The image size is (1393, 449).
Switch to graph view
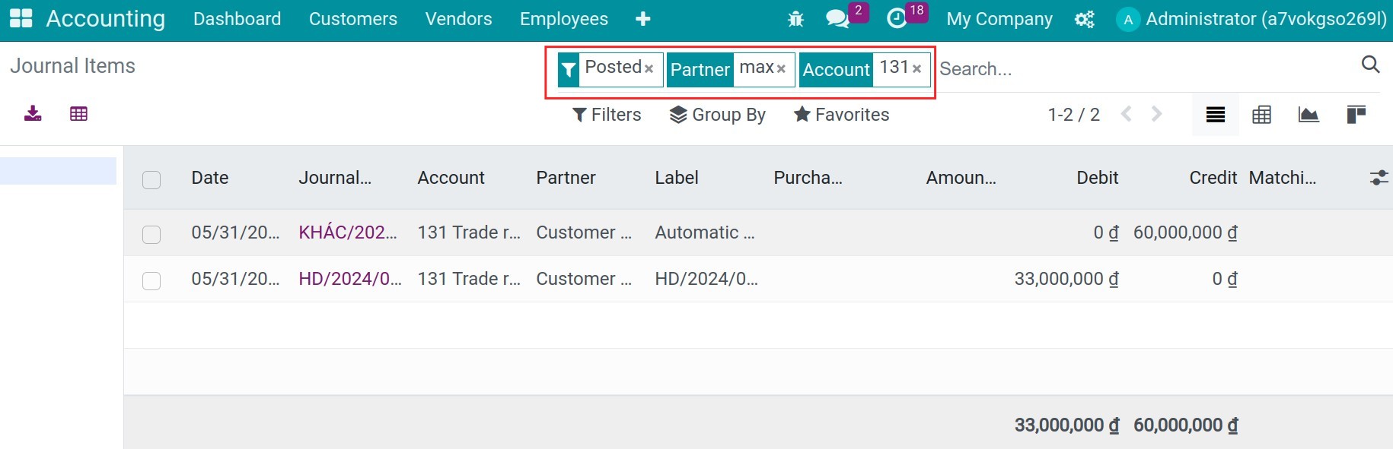click(1309, 115)
